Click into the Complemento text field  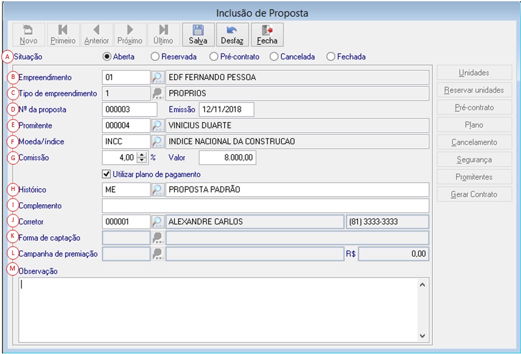[x=265, y=206]
